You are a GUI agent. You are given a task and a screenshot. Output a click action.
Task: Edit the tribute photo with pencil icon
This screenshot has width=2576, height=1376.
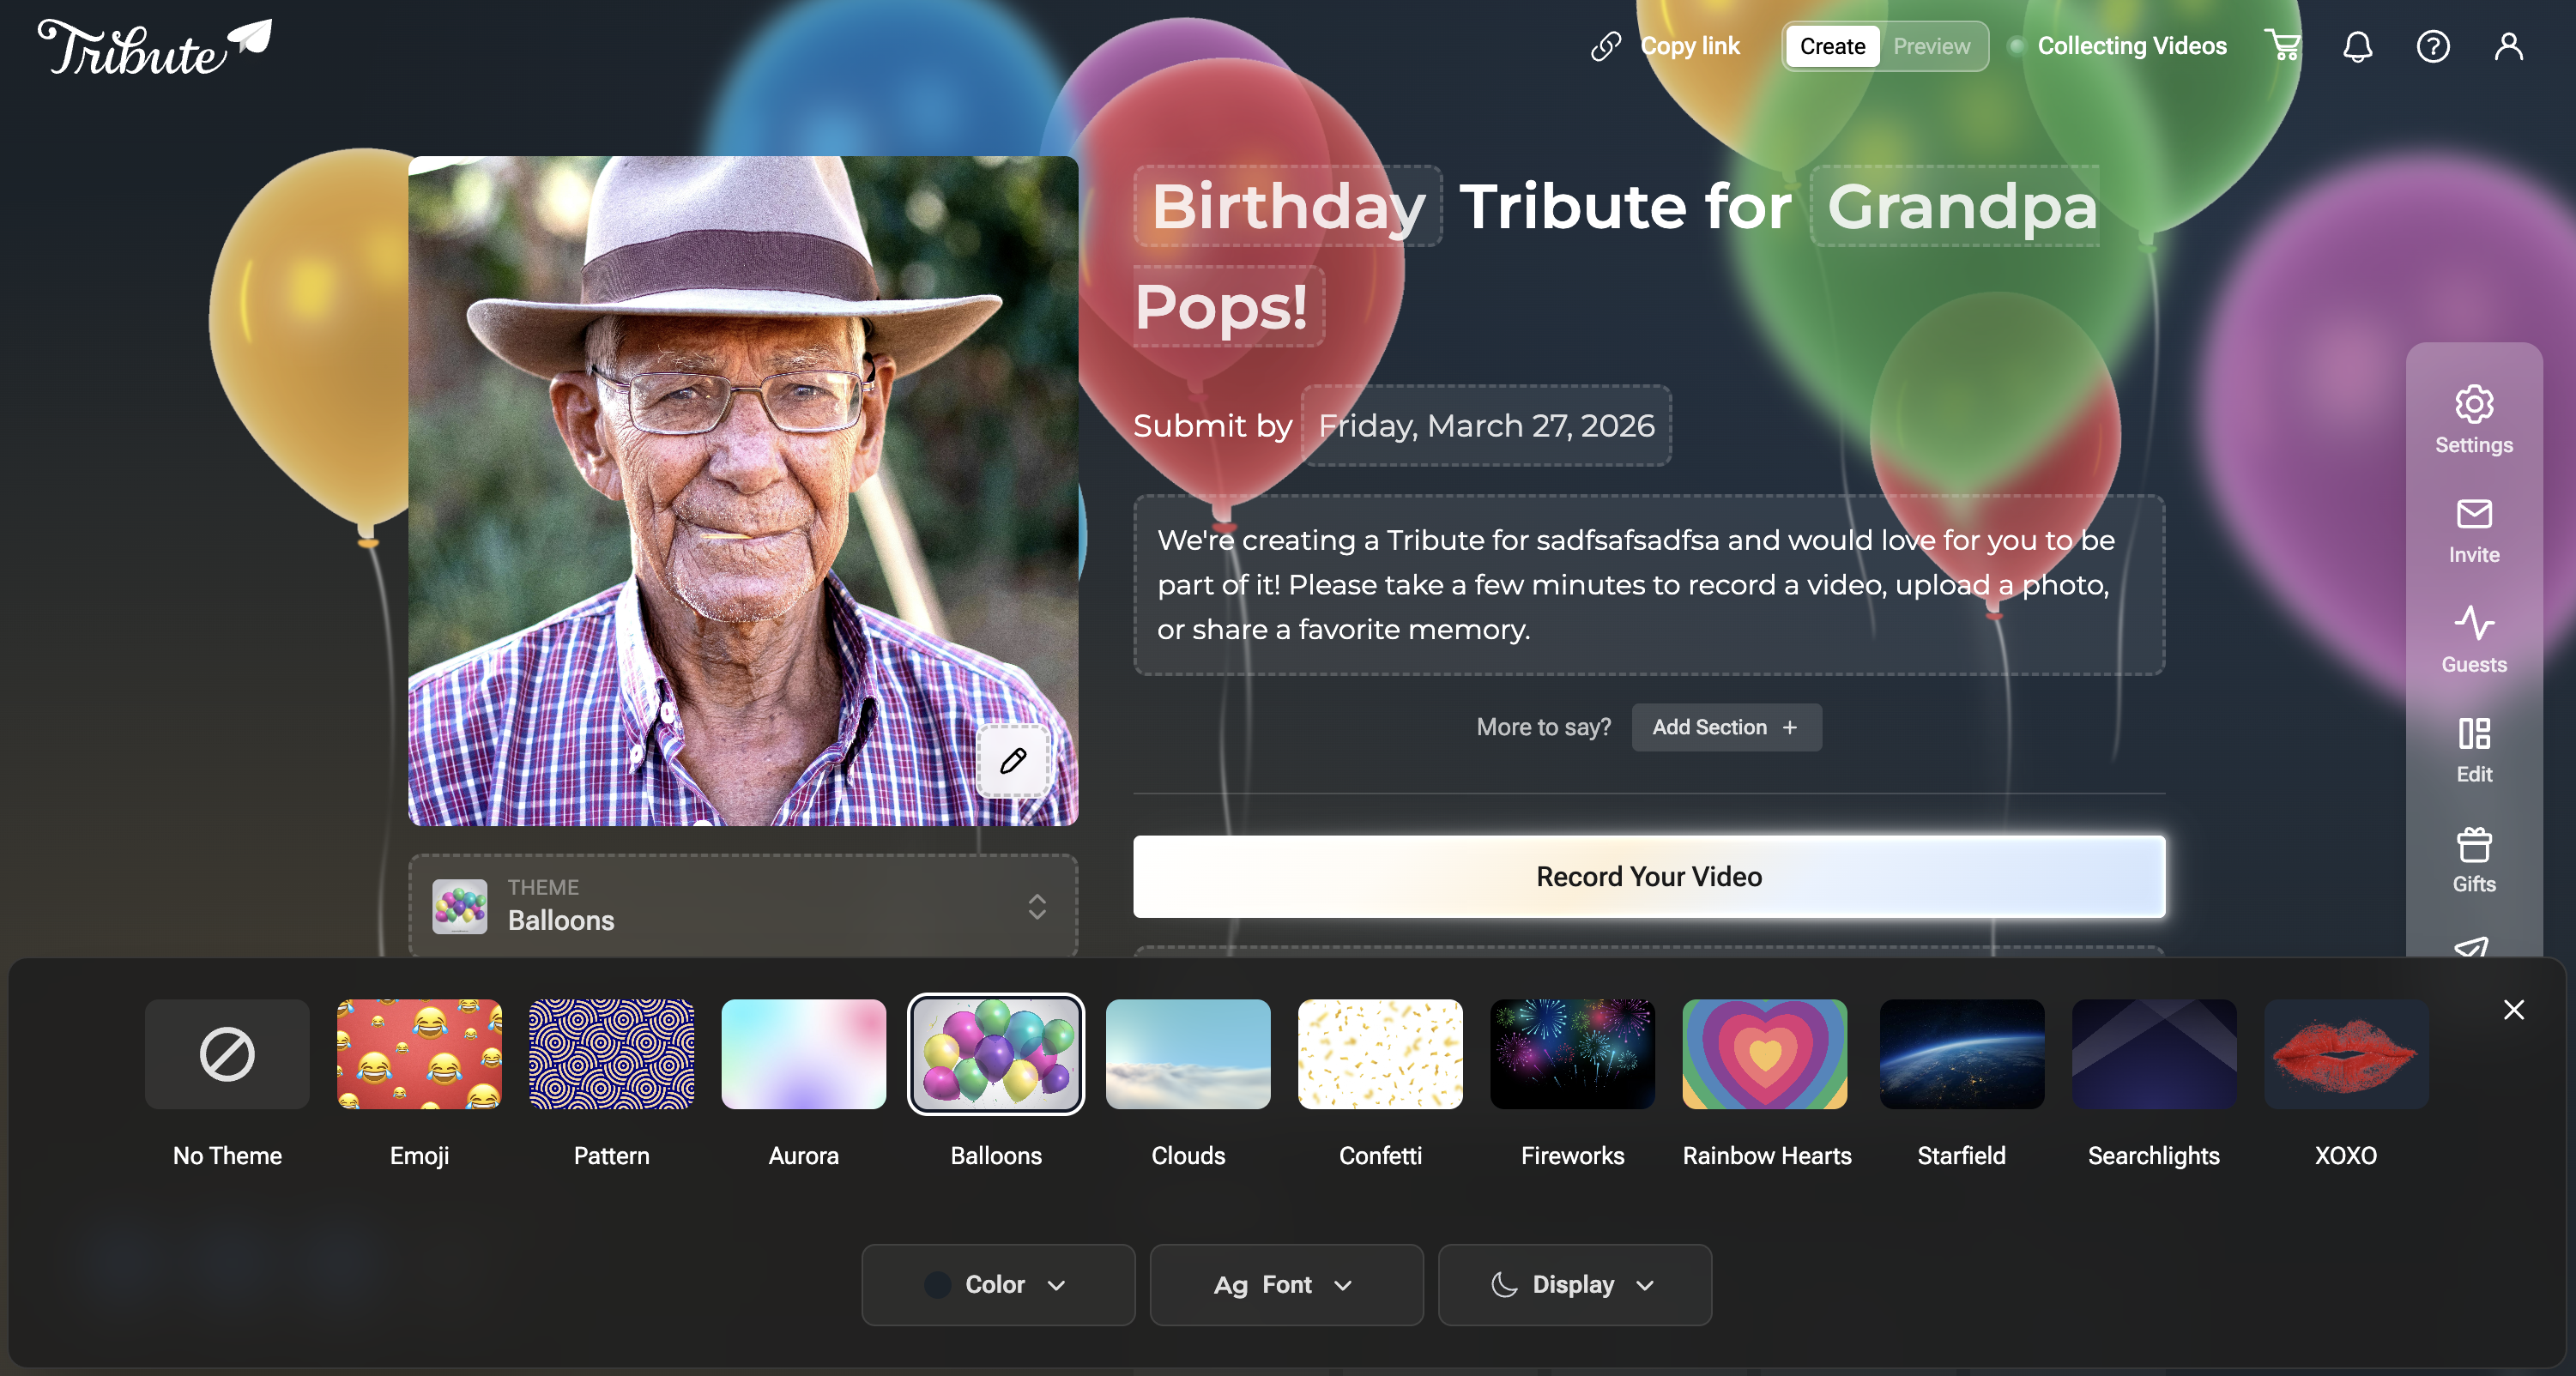point(1013,761)
